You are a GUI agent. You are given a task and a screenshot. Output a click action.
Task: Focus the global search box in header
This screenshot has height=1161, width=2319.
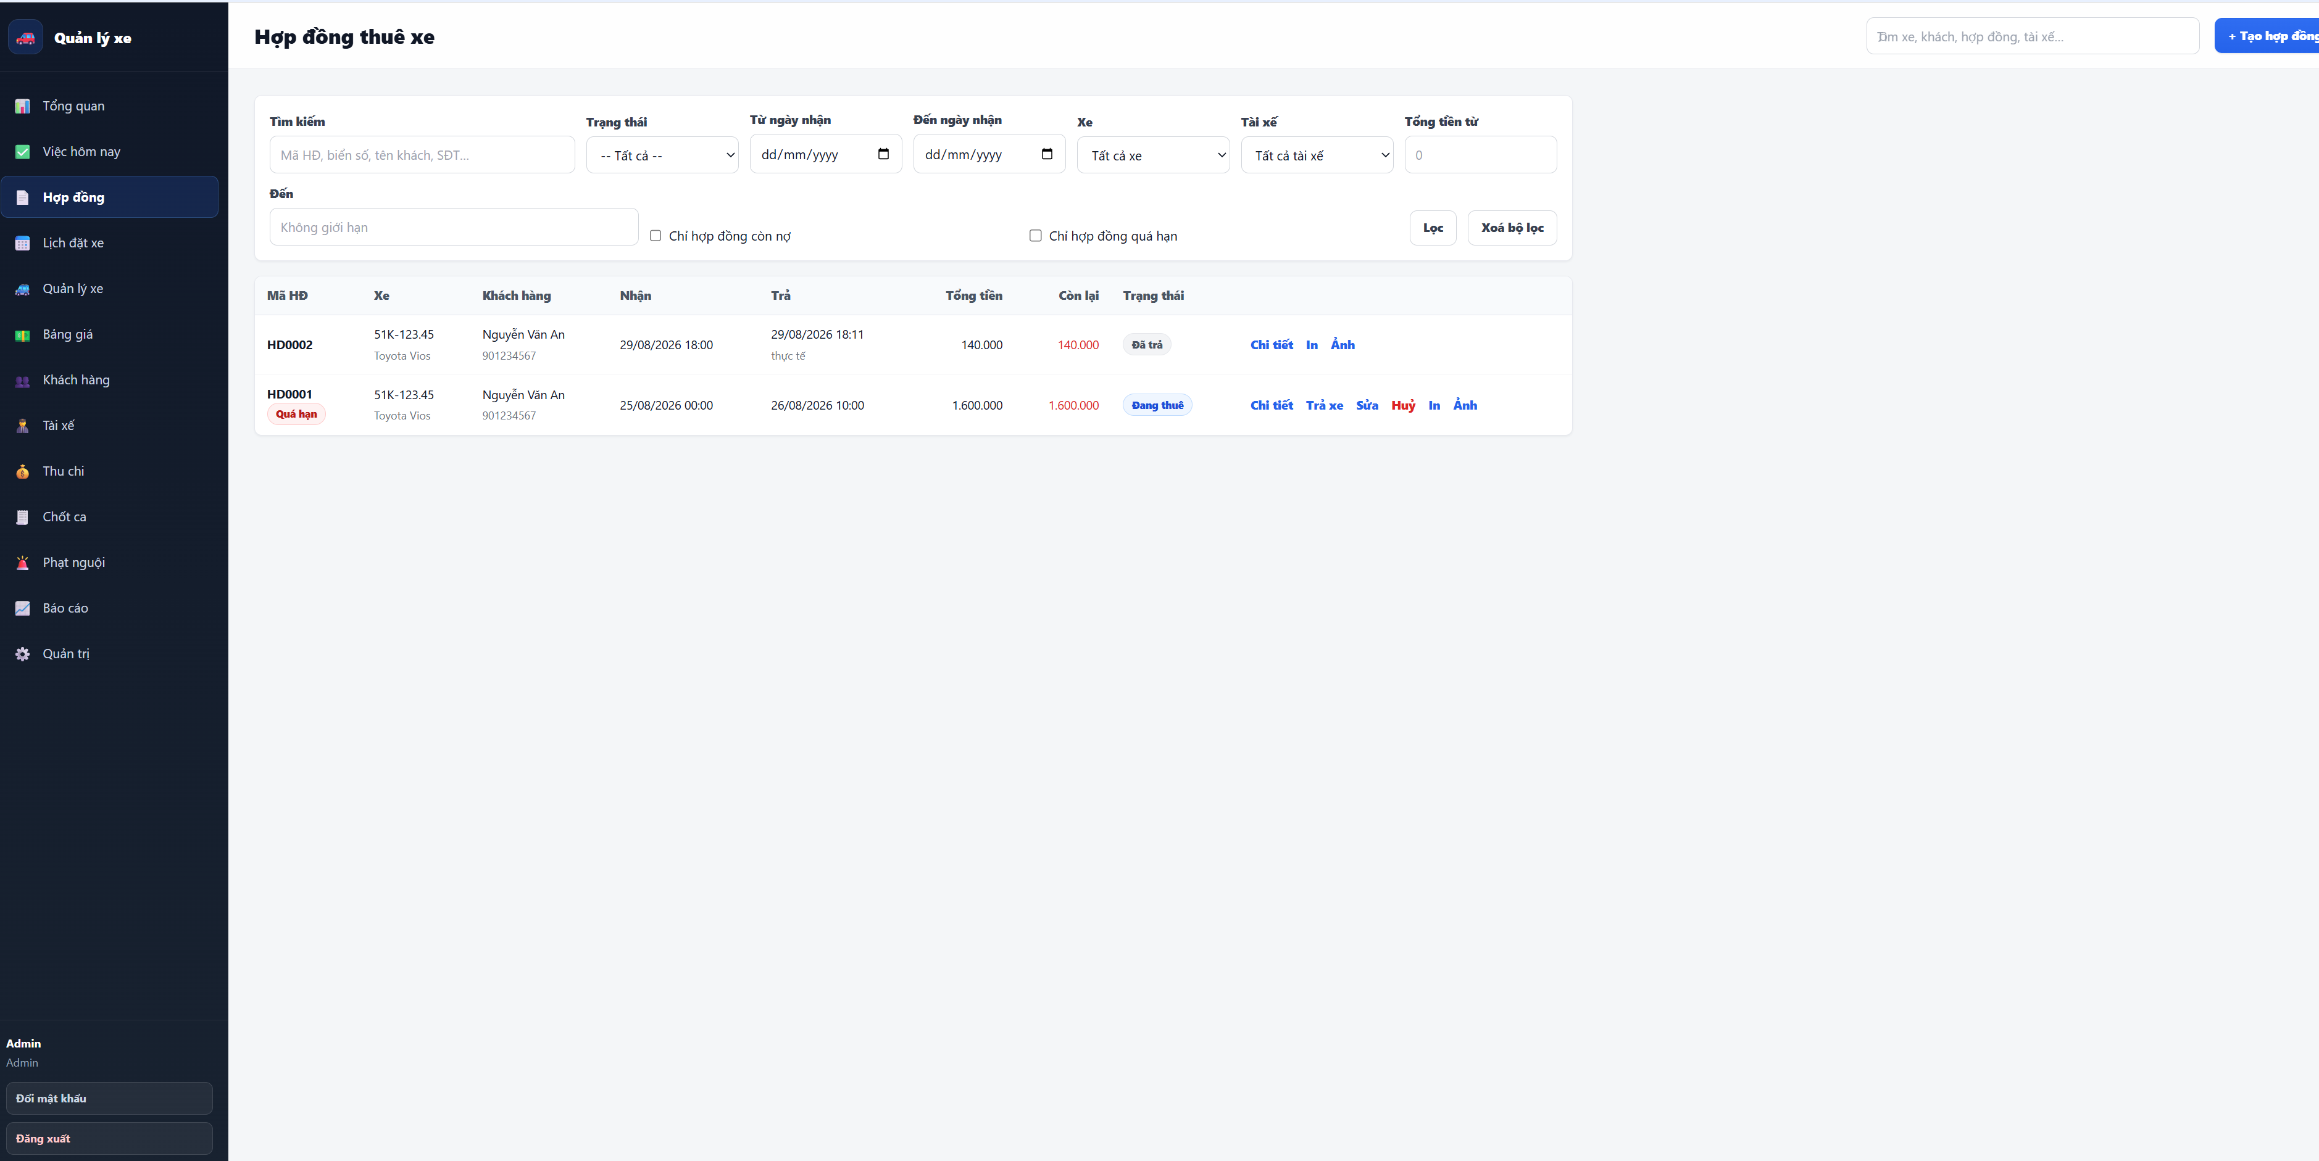tap(2032, 36)
